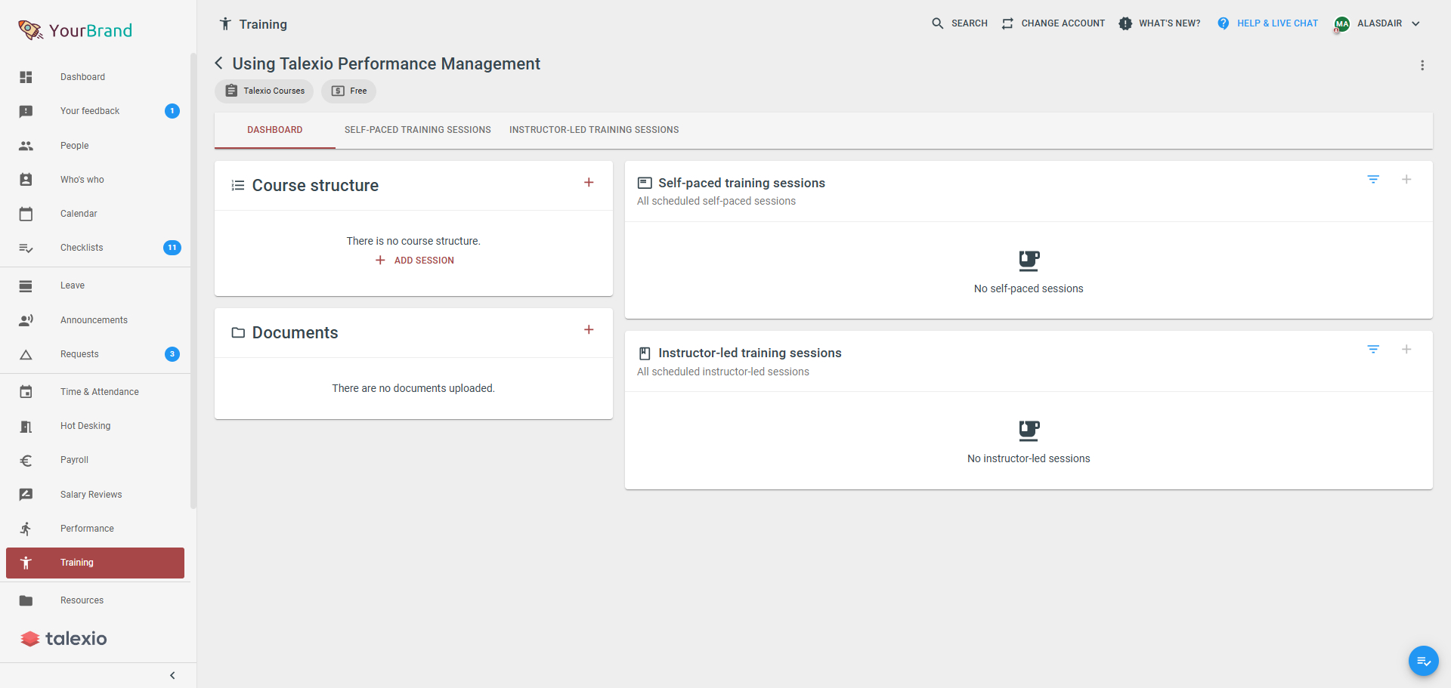Click the Add Session button
This screenshot has width=1451, height=688.
[x=414, y=261]
